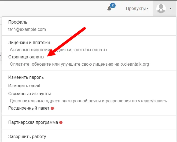
Task: Select Лицензии и платежи
Action: coord(29,43)
